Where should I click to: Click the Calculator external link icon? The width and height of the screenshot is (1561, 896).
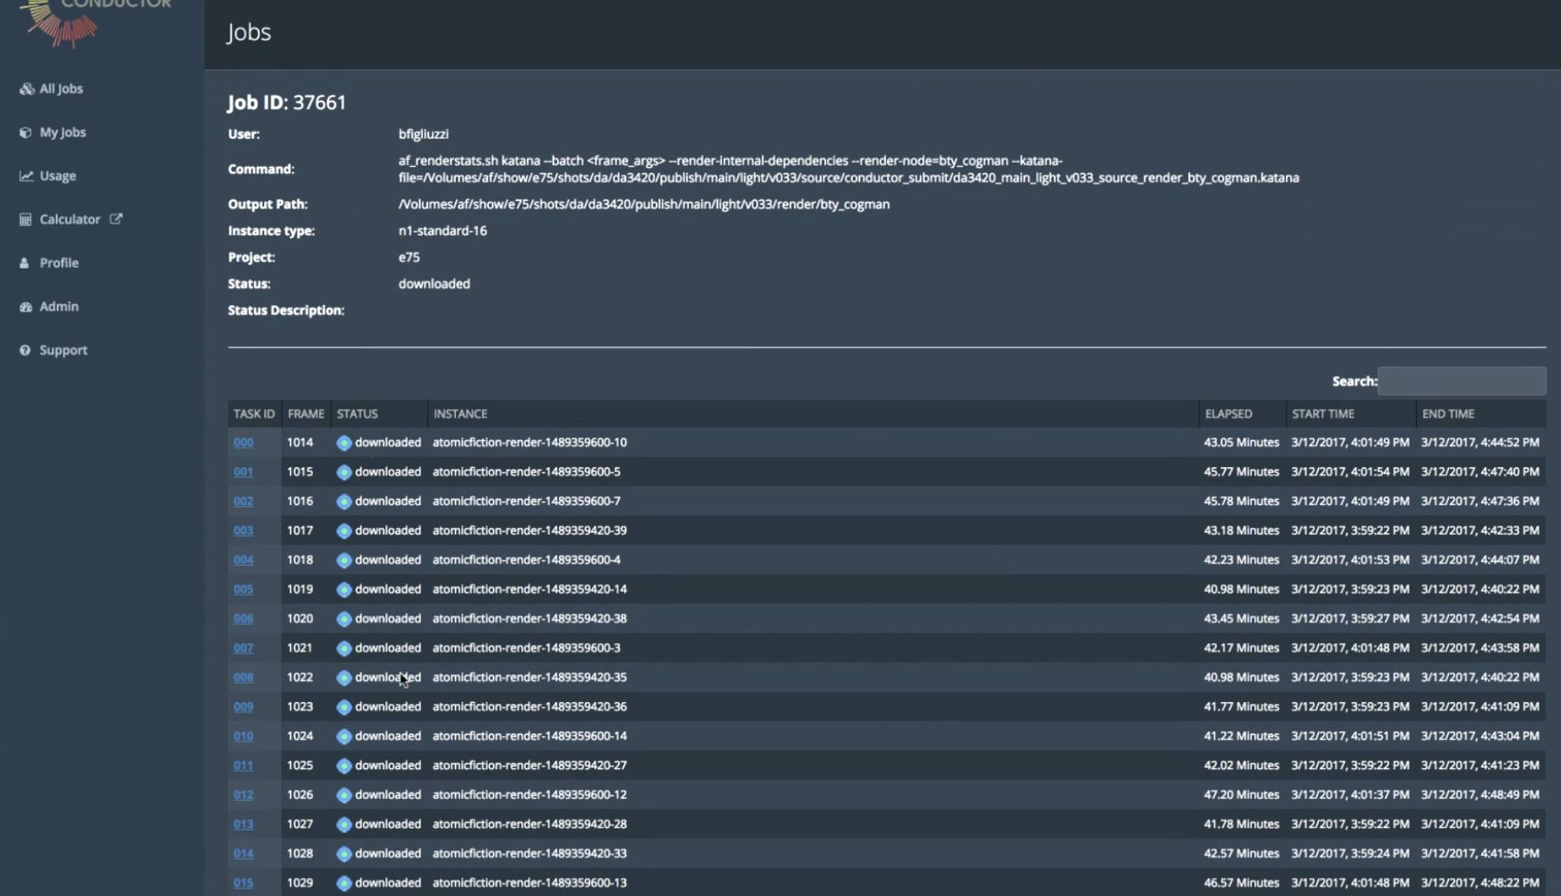click(116, 219)
